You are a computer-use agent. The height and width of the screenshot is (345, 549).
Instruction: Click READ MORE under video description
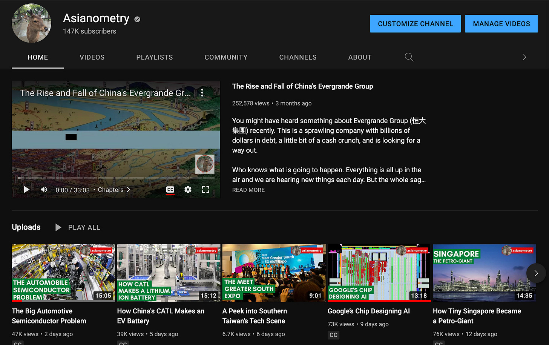click(248, 190)
